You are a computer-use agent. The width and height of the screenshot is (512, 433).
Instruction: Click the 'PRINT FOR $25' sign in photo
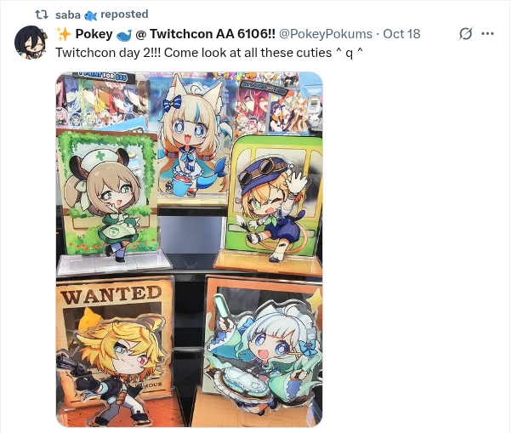click(104, 77)
